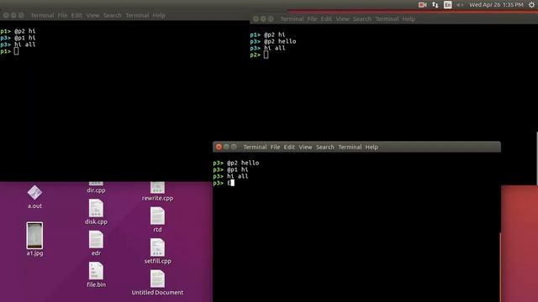Open Search menu in p2 terminal window
The height and width of the screenshot is (302, 538).
(x=362, y=18)
